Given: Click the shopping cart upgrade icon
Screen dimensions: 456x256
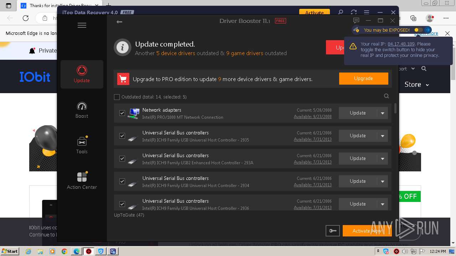Looking at the screenshot, I should 123,79.
